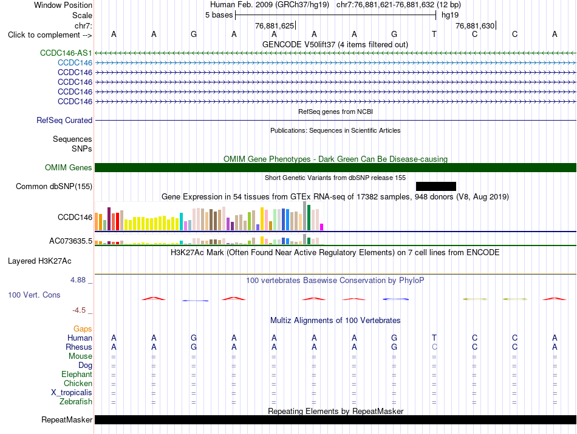
Task: Click the Rhesus species label
Action: coord(79,347)
